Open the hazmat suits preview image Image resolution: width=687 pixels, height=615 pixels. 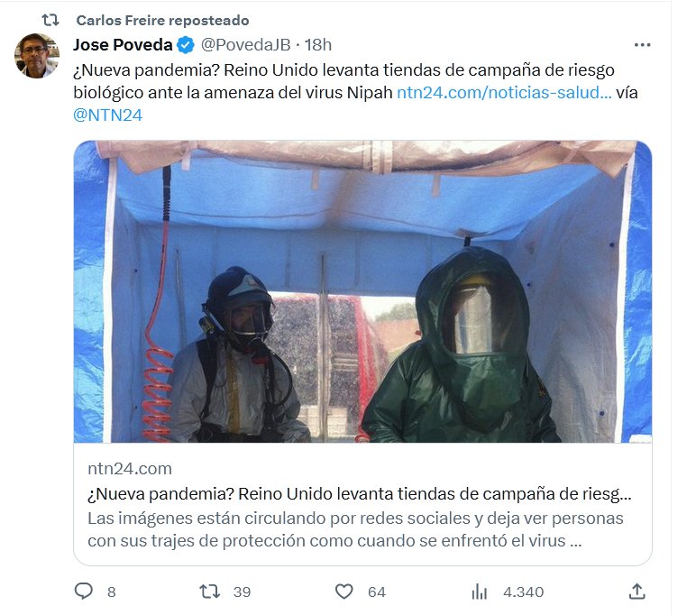(x=362, y=291)
